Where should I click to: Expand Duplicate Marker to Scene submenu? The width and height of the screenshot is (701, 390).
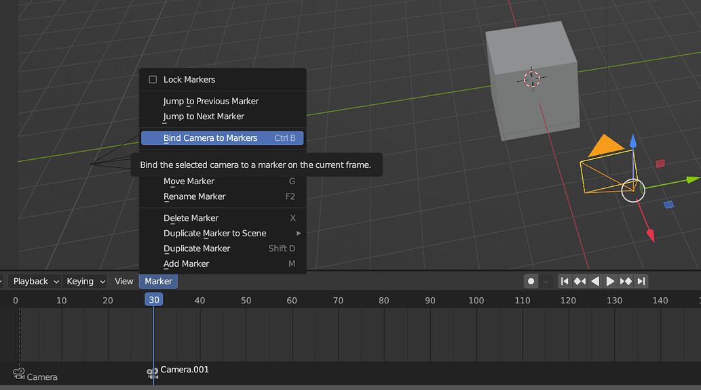[x=223, y=234]
